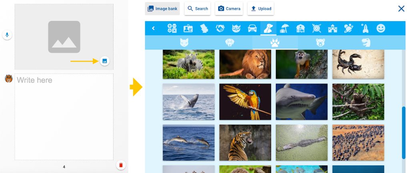Screen dimensions: 407x173
Task: Switch to dog subcategory tab
Action: pyautogui.click(x=230, y=42)
